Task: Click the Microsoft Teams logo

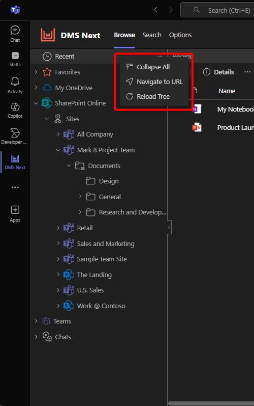Action: 15,10
